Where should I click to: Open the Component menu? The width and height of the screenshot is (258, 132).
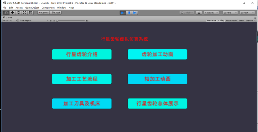(x=48, y=8)
